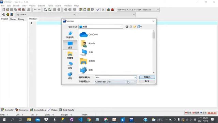Click the Up one level icon in Save As
This screenshot has width=218, height=123.
click(131, 27)
